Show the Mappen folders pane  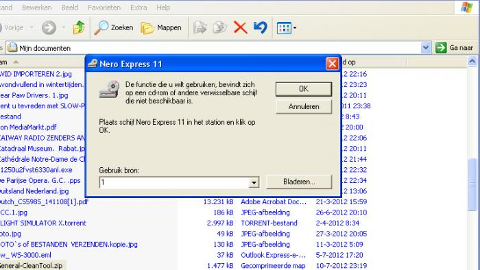pyautogui.click(x=161, y=28)
